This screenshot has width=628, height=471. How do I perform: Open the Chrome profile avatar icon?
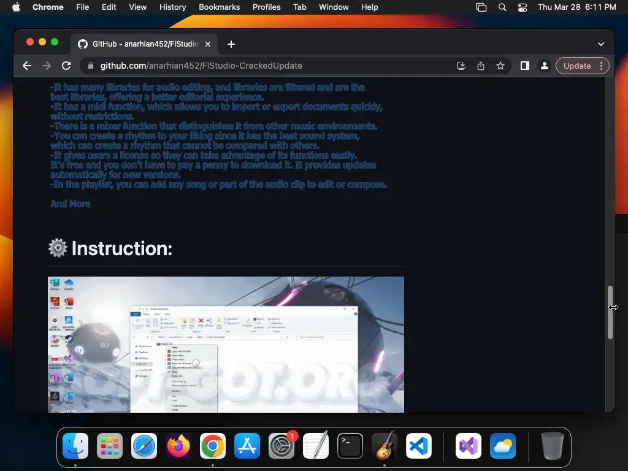point(545,66)
